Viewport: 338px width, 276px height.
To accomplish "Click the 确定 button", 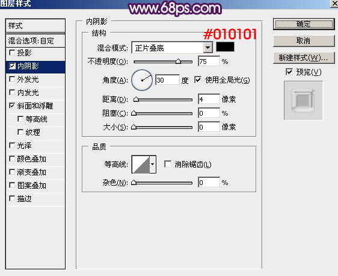I will tap(304, 24).
